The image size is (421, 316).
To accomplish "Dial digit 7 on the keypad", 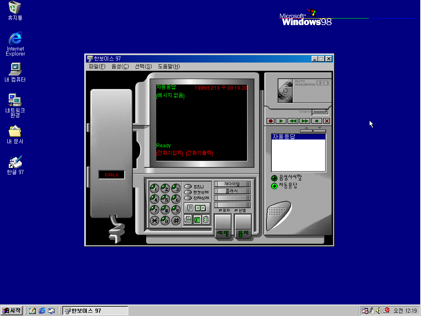I will [155, 210].
